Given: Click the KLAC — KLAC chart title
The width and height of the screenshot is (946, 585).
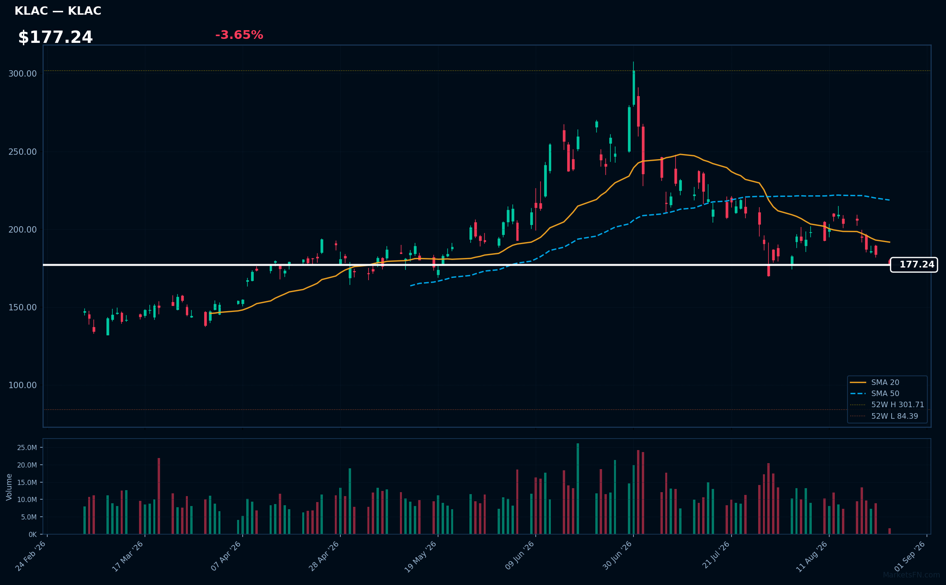Looking at the screenshot, I should (58, 11).
